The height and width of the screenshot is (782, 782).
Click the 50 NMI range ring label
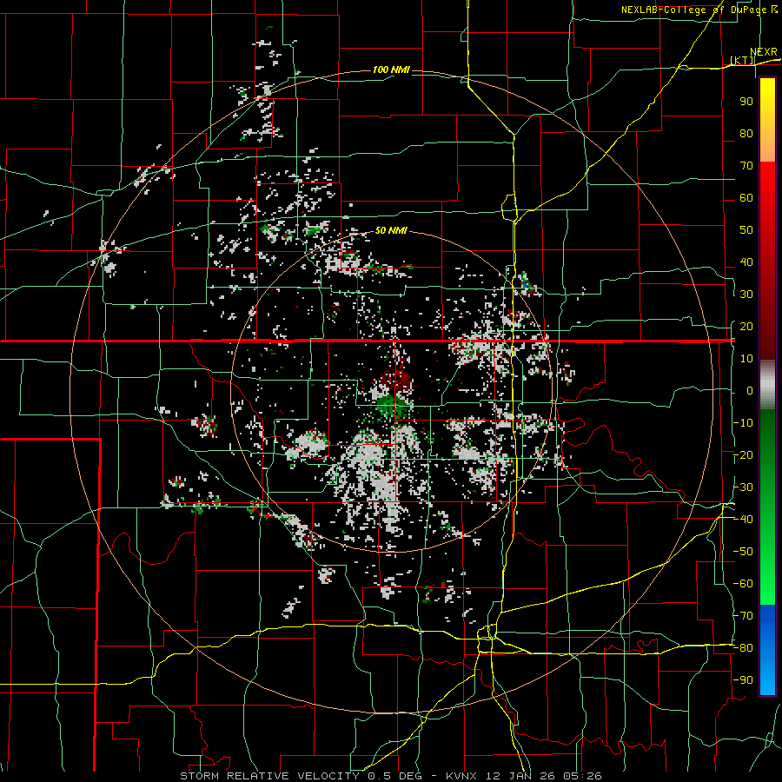point(391,230)
